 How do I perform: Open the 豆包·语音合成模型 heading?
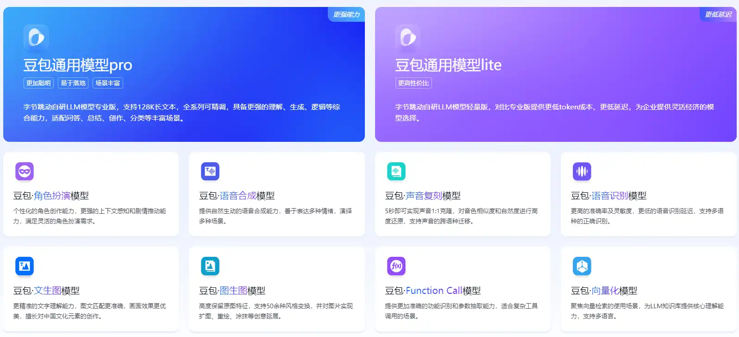point(237,196)
